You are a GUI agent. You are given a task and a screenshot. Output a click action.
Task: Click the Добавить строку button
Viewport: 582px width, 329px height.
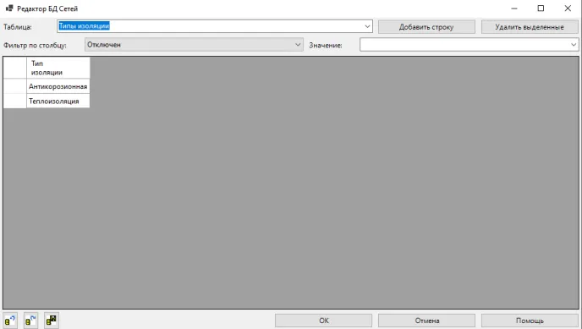tap(426, 27)
